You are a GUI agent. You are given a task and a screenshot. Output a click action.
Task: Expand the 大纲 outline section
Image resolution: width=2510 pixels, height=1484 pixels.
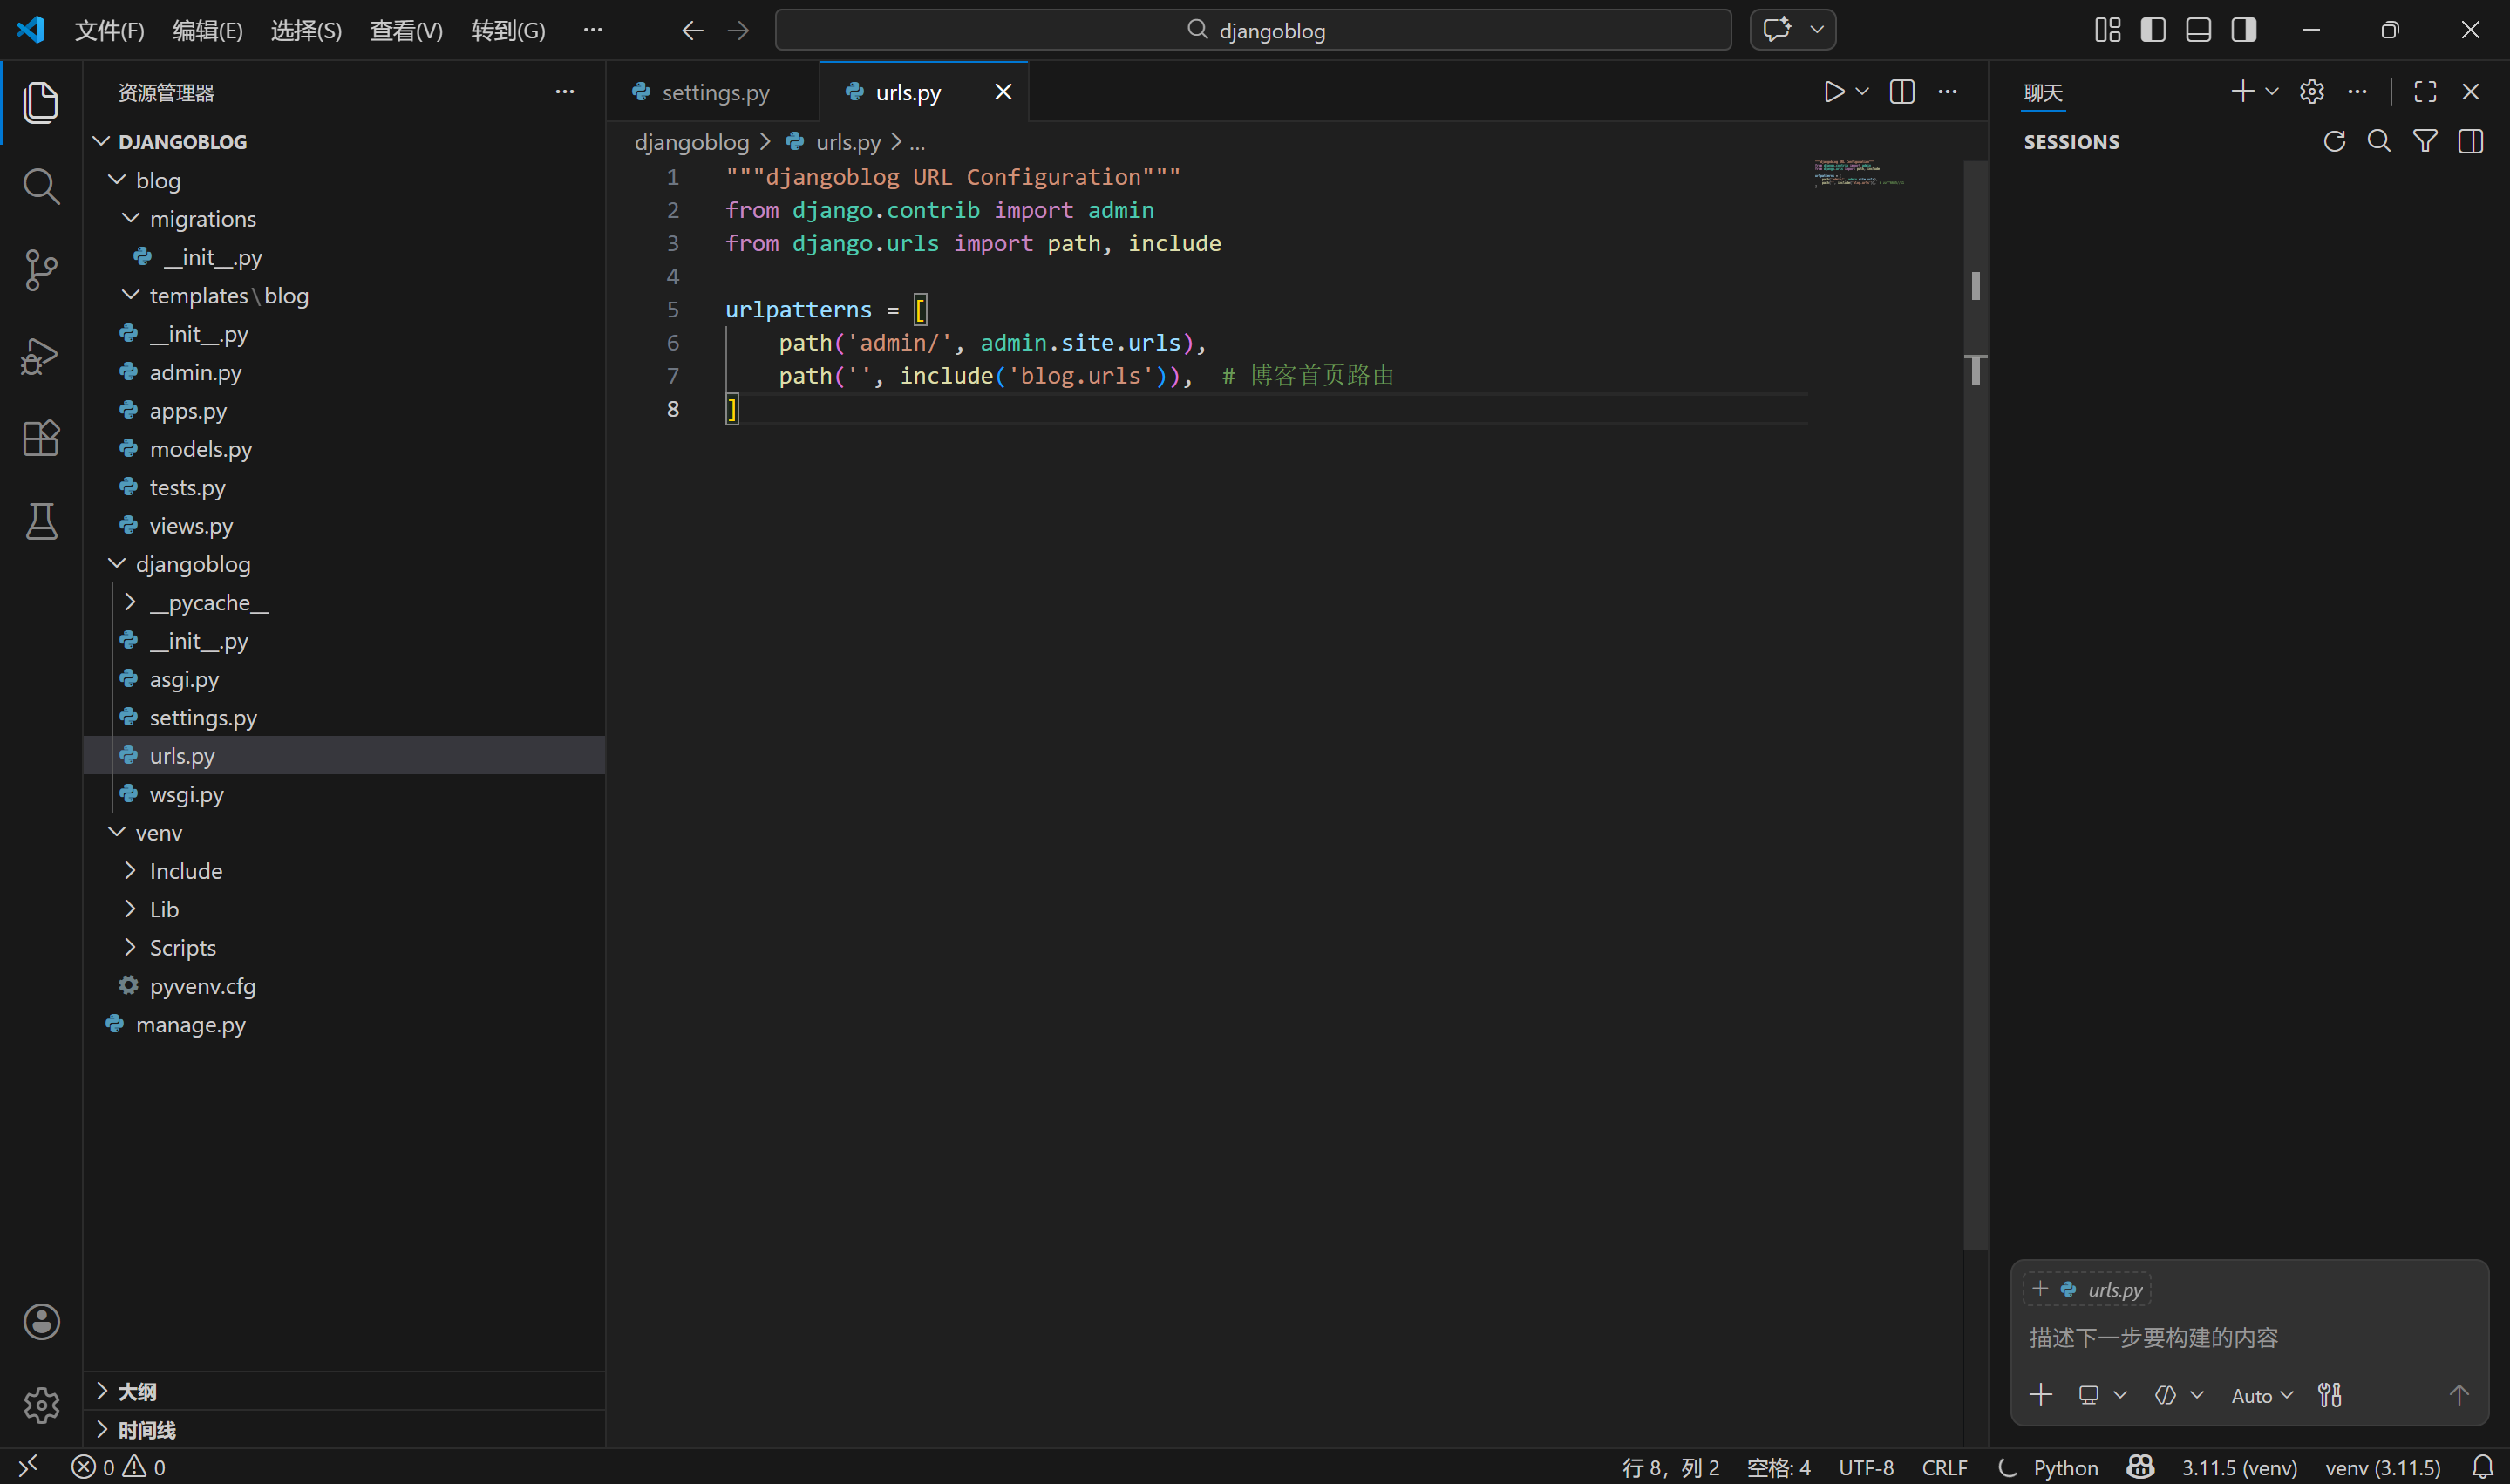coord(137,1391)
